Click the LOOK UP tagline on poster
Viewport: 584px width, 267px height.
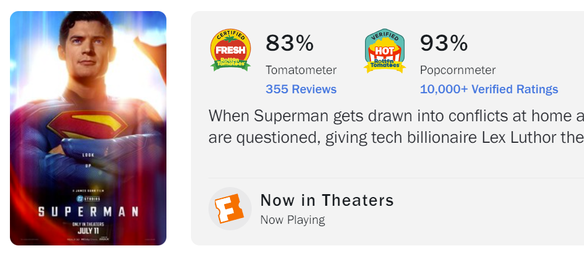pos(88,160)
